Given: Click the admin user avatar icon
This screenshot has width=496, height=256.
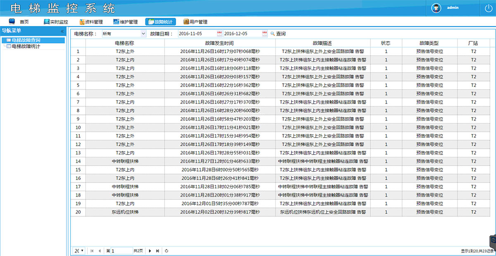Looking at the screenshot, I should (x=436, y=8).
